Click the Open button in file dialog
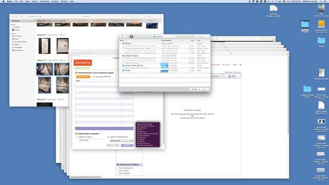 point(205,89)
